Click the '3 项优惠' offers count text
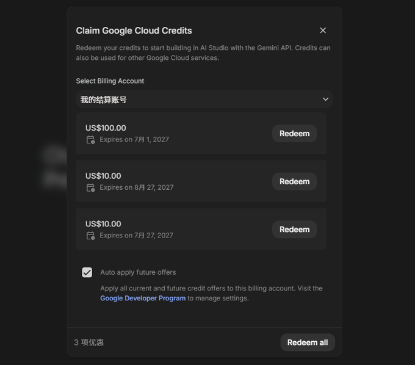Screen dimensions: 415x365 tap(88, 342)
